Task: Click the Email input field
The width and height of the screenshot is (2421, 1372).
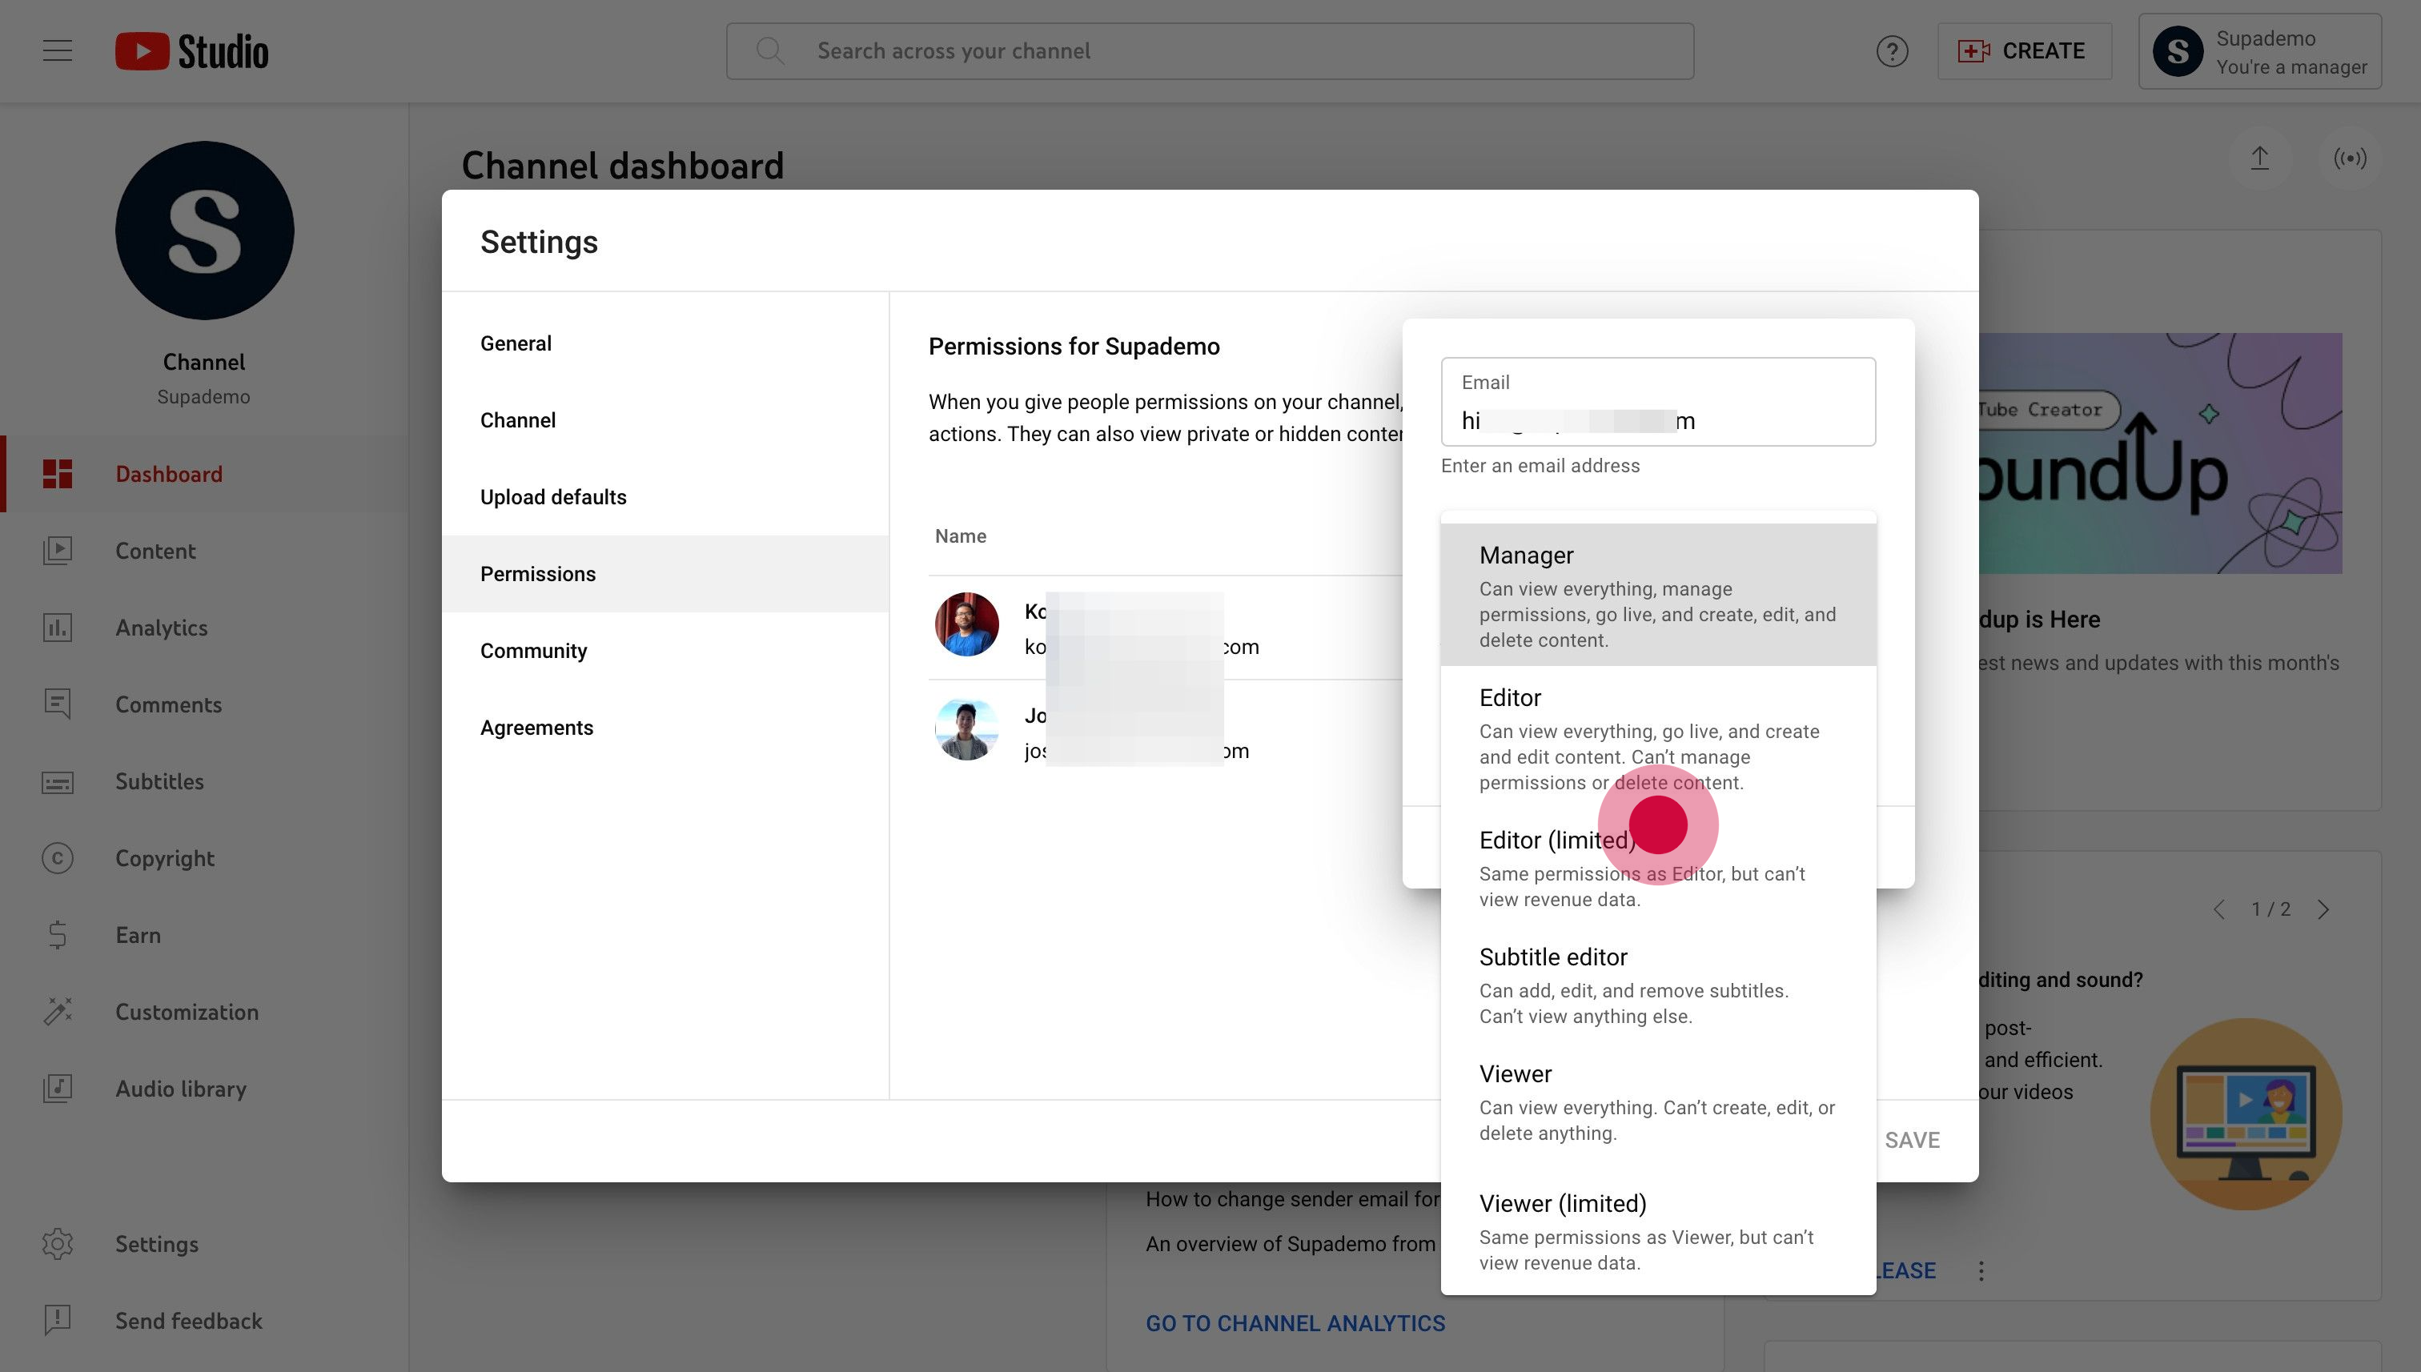Action: tap(1658, 401)
